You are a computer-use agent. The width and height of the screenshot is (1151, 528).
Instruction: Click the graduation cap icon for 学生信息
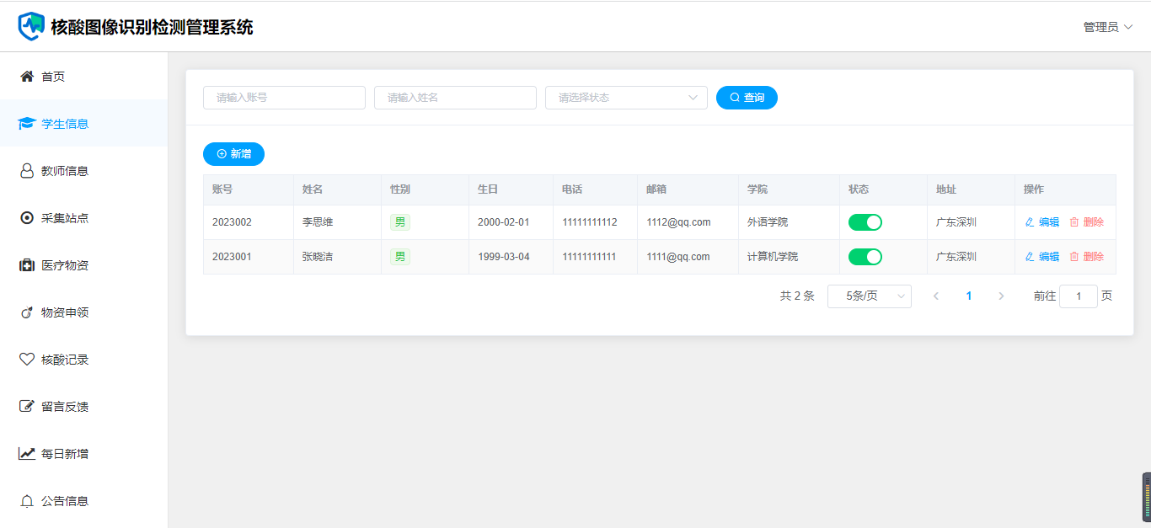[x=27, y=124]
